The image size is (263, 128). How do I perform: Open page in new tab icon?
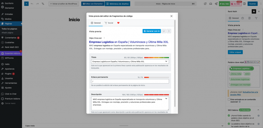[205, 4]
